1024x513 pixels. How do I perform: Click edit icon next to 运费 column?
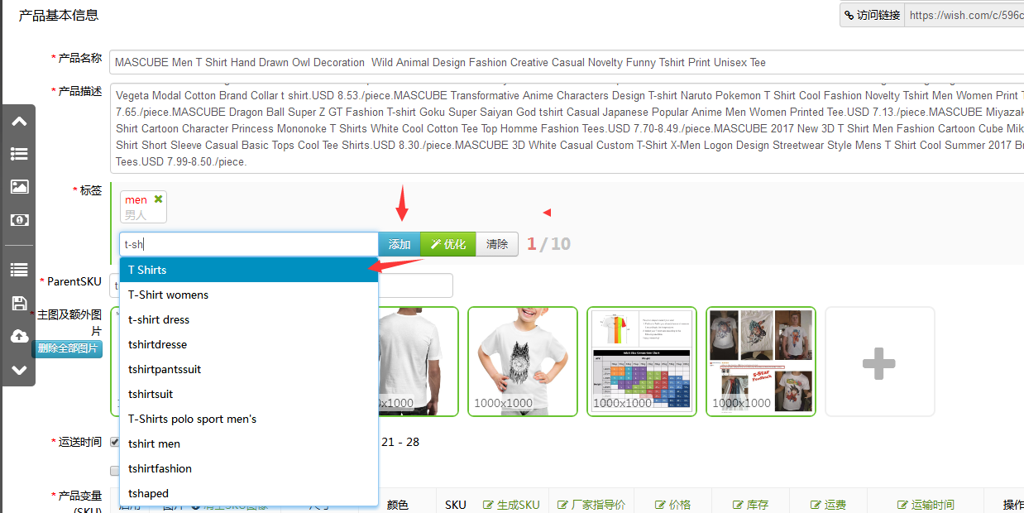click(816, 505)
